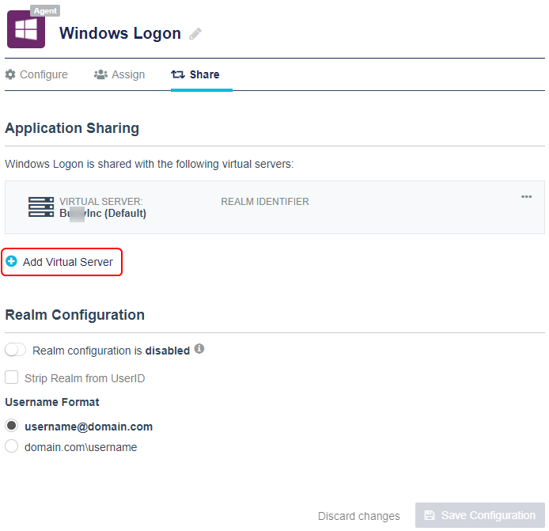Click the Username Format label
Image resolution: width=549 pixels, height=531 pixels.
[x=52, y=402]
